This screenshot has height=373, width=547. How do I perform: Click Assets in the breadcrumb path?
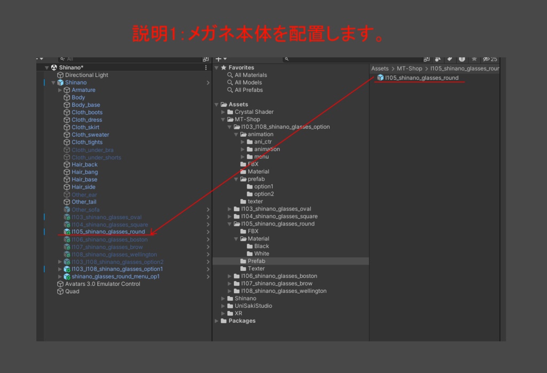[x=380, y=68]
